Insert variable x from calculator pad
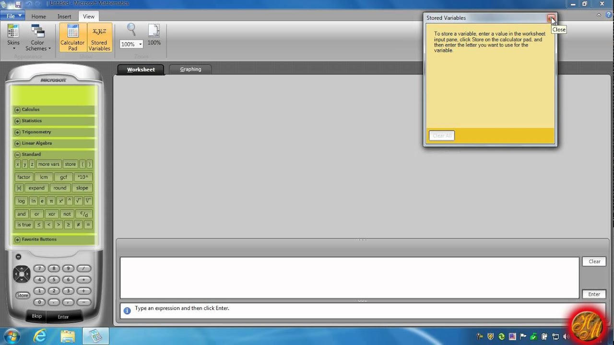The height and width of the screenshot is (345, 614). point(18,164)
